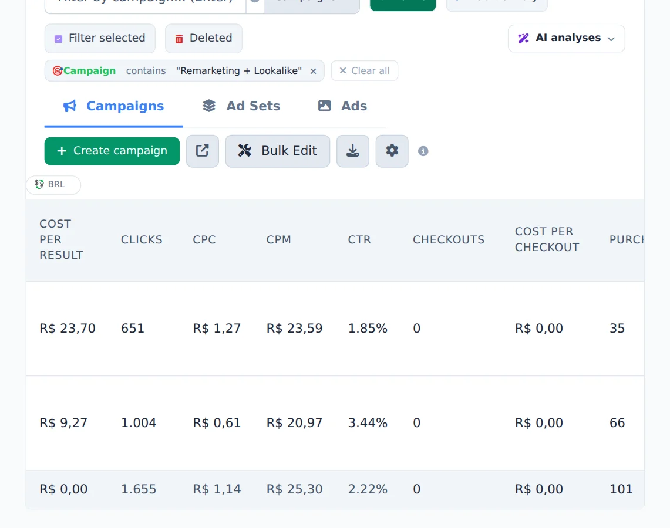This screenshot has height=528, width=670.
Task: Select the 1.655 total clicks value
Action: pos(139,489)
